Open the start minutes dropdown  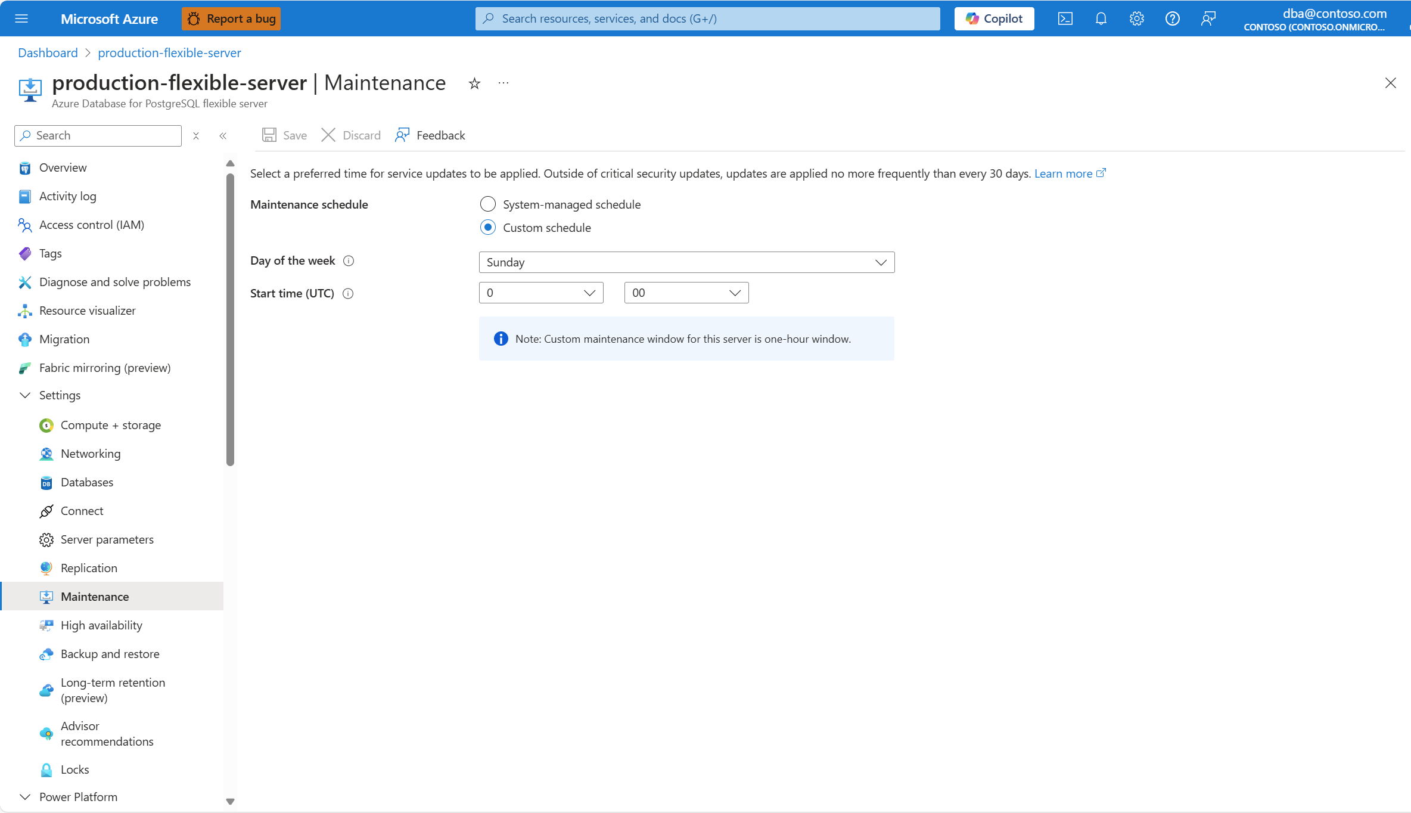[x=686, y=293]
